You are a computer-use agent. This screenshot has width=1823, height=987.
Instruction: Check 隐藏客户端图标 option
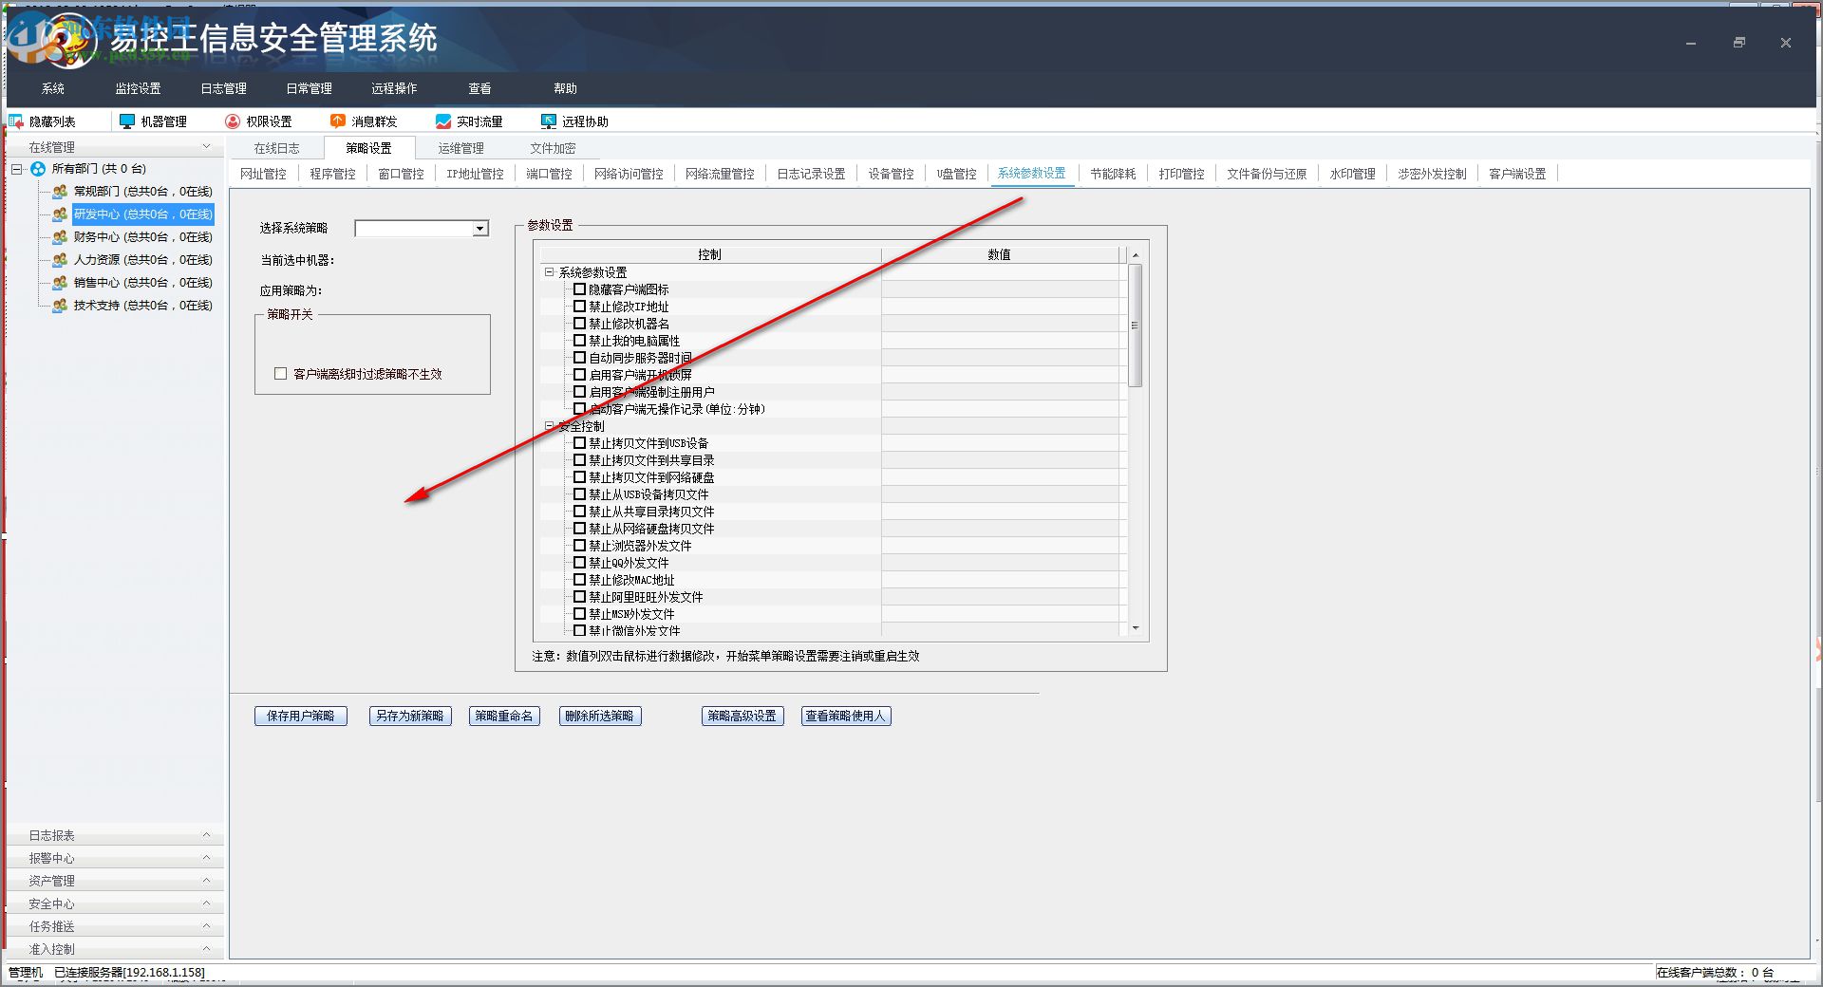(580, 289)
